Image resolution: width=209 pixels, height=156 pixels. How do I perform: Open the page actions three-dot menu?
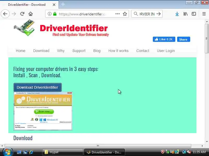(x=117, y=14)
